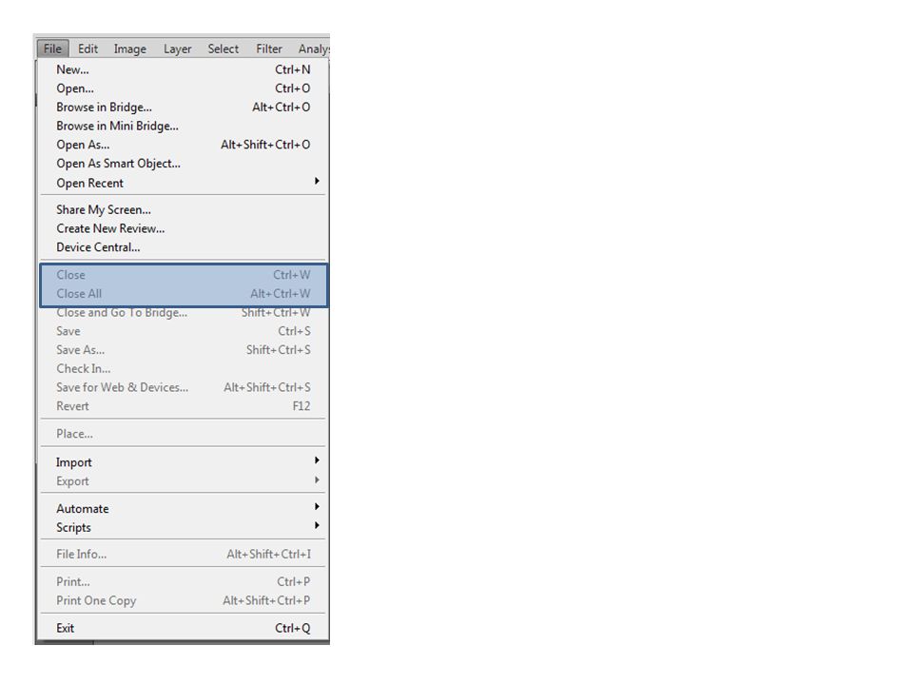Open the Edit menu
The width and height of the screenshot is (913, 685).
pyautogui.click(x=87, y=49)
